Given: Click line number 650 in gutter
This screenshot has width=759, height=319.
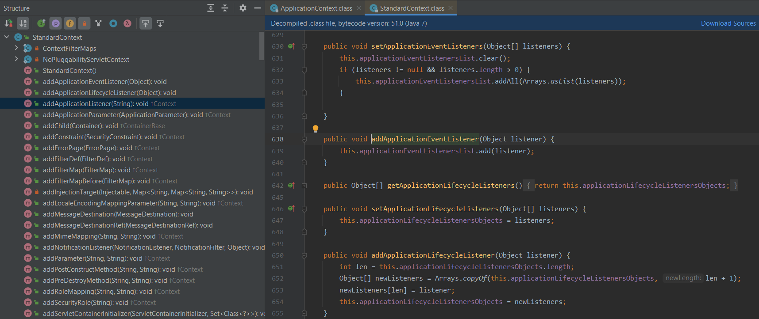Looking at the screenshot, I should click(x=277, y=255).
